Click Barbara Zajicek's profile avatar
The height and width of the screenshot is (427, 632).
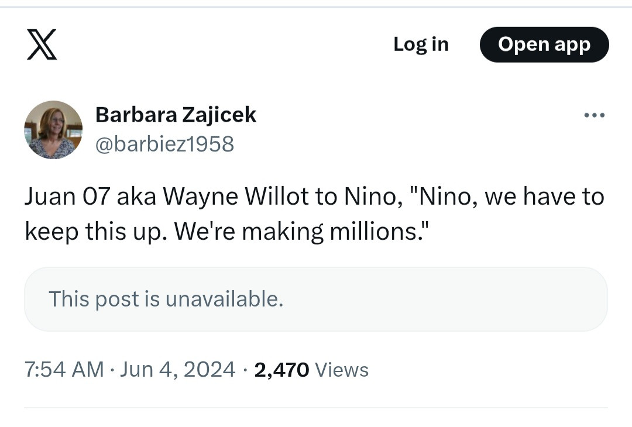(x=53, y=130)
